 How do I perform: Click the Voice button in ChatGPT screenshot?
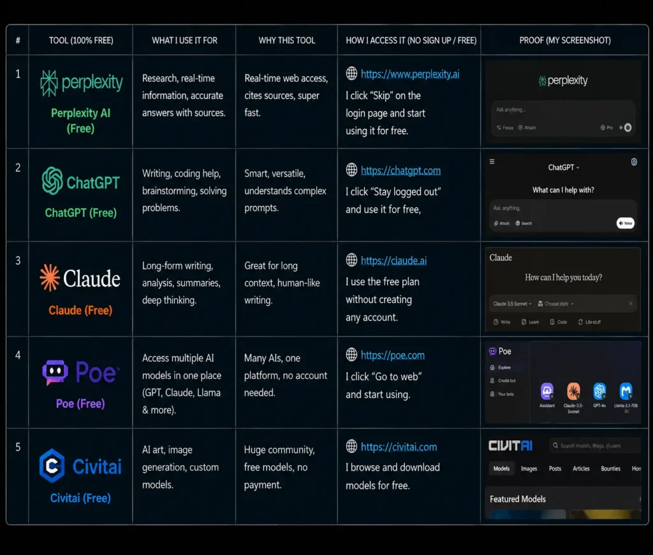625,223
